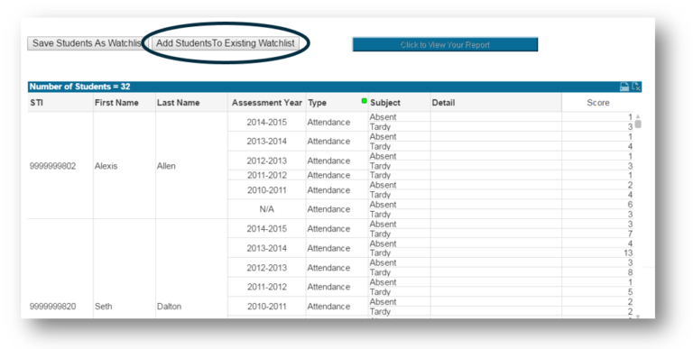Click the green indicator in Type header

coord(365,101)
